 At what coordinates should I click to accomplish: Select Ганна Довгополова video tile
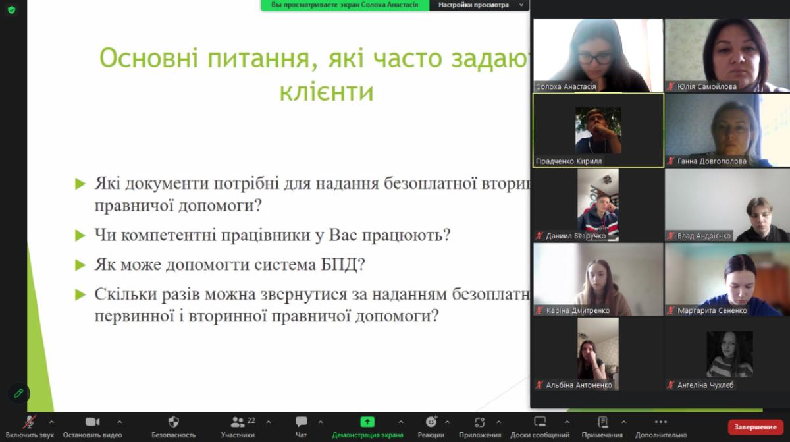(727, 130)
